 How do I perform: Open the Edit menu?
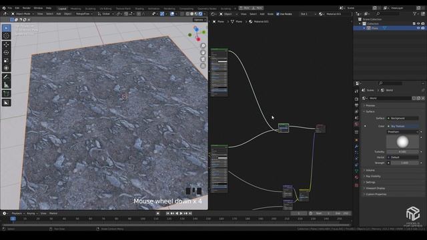click(x=17, y=8)
